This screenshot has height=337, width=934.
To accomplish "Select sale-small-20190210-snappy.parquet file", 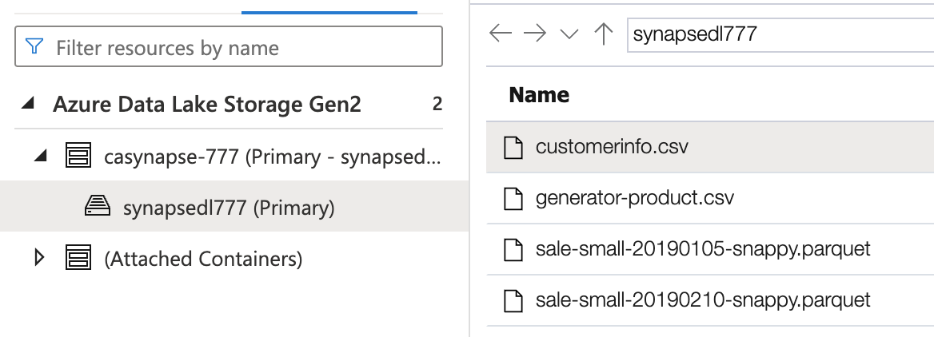I will pos(702,300).
